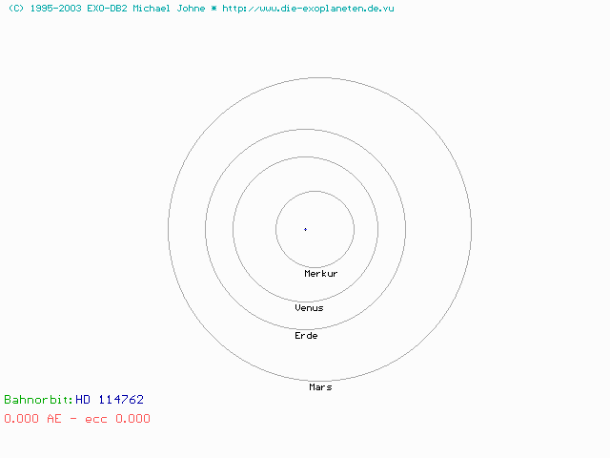The width and height of the screenshot is (610, 458).
Task: Click the Erde orbit ring
Action: click(406, 229)
